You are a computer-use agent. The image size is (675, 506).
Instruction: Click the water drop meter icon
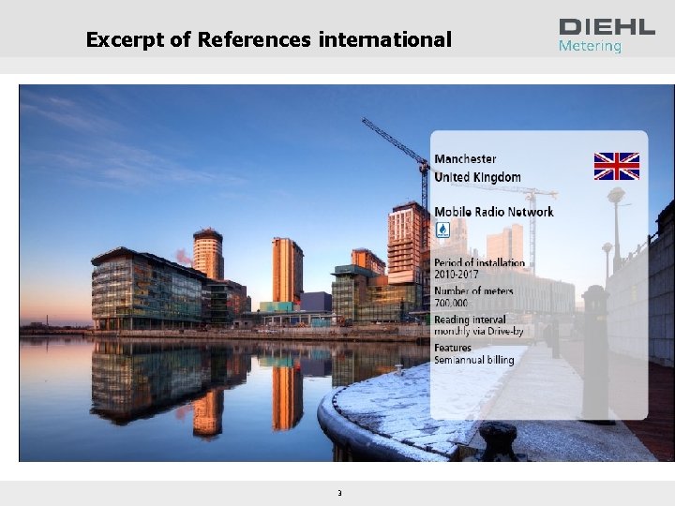click(442, 230)
